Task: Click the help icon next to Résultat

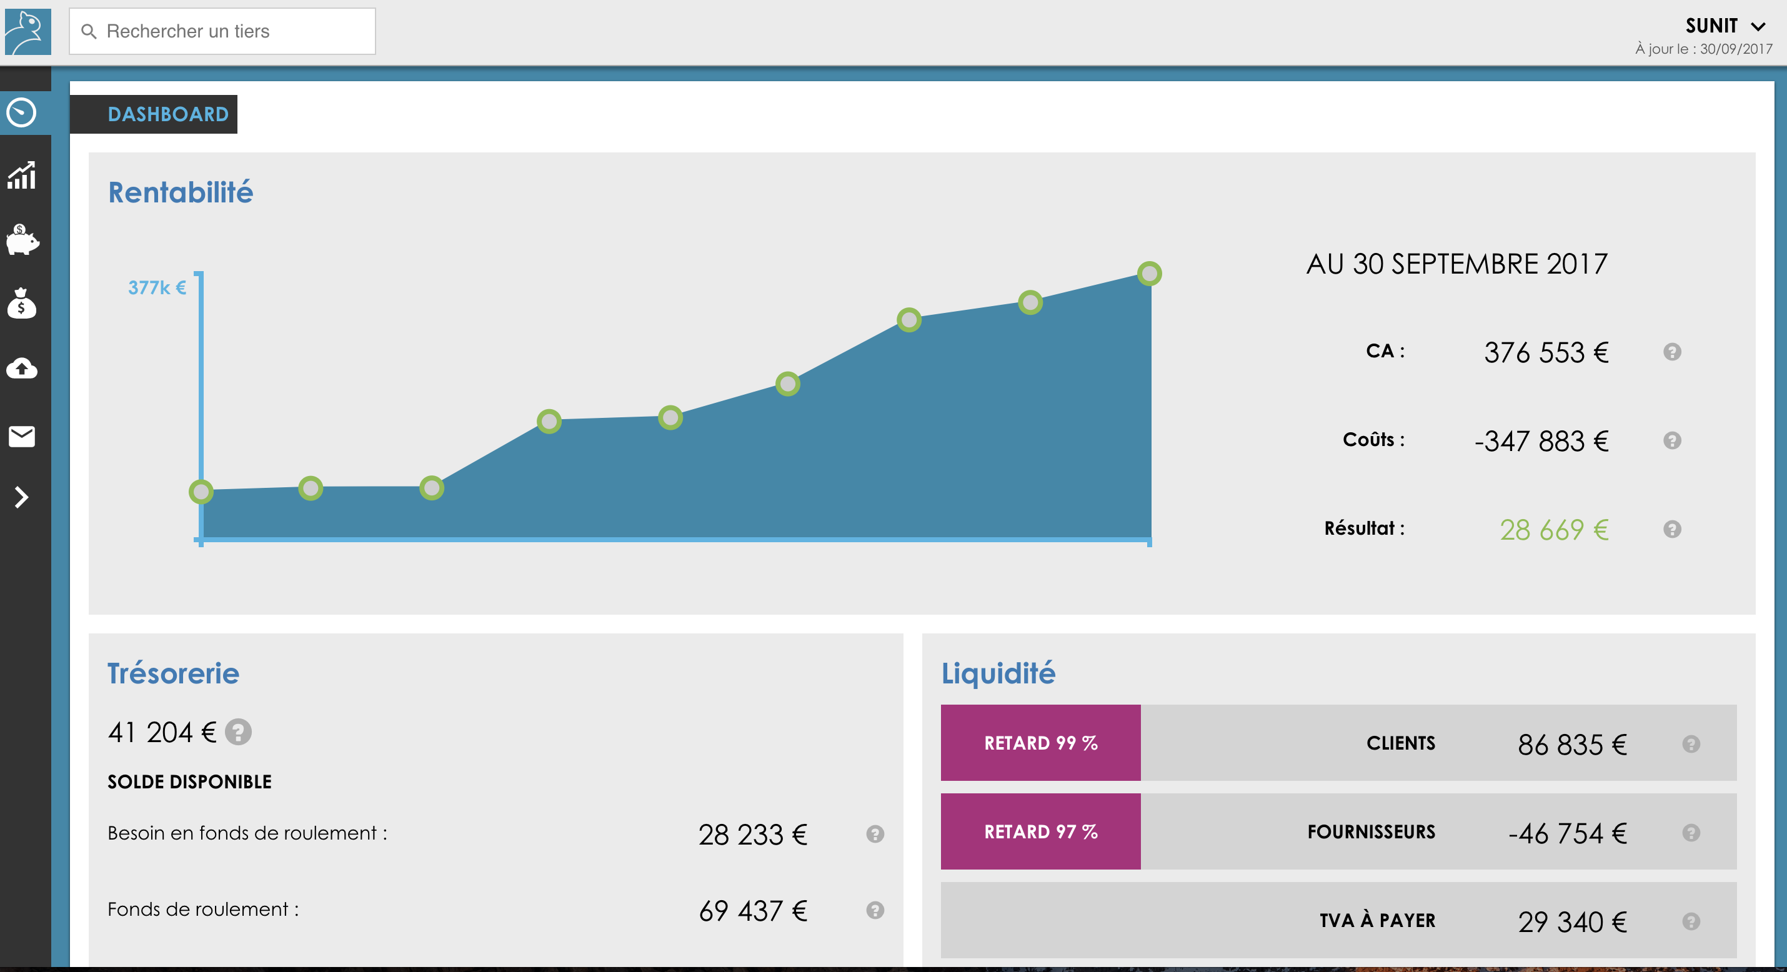Action: tap(1672, 529)
